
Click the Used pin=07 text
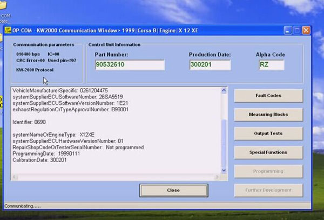pos(62,61)
